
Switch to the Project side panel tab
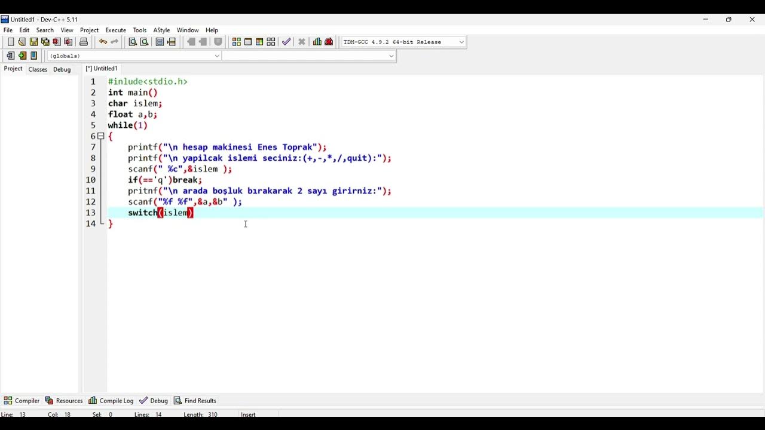point(13,69)
